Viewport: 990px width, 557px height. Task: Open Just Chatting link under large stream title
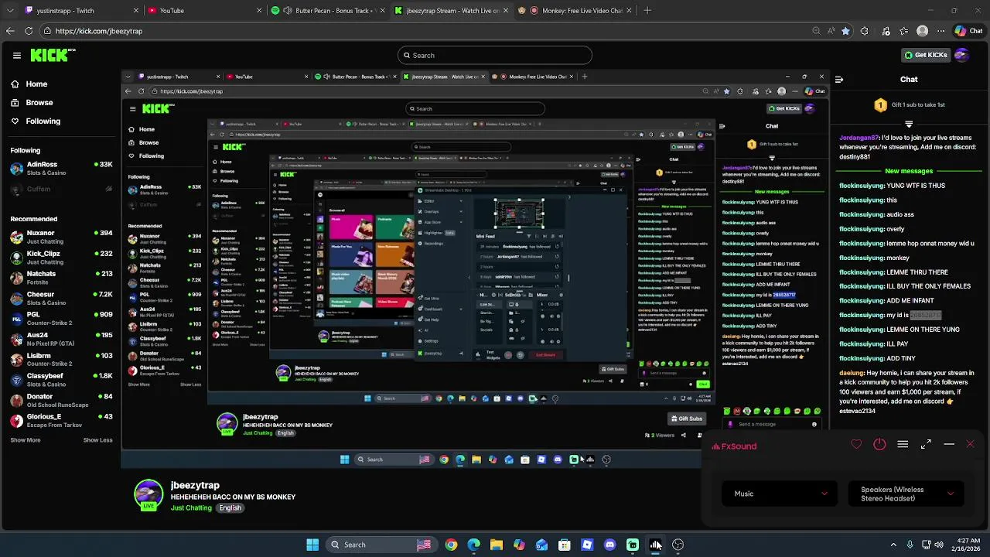coord(191,508)
